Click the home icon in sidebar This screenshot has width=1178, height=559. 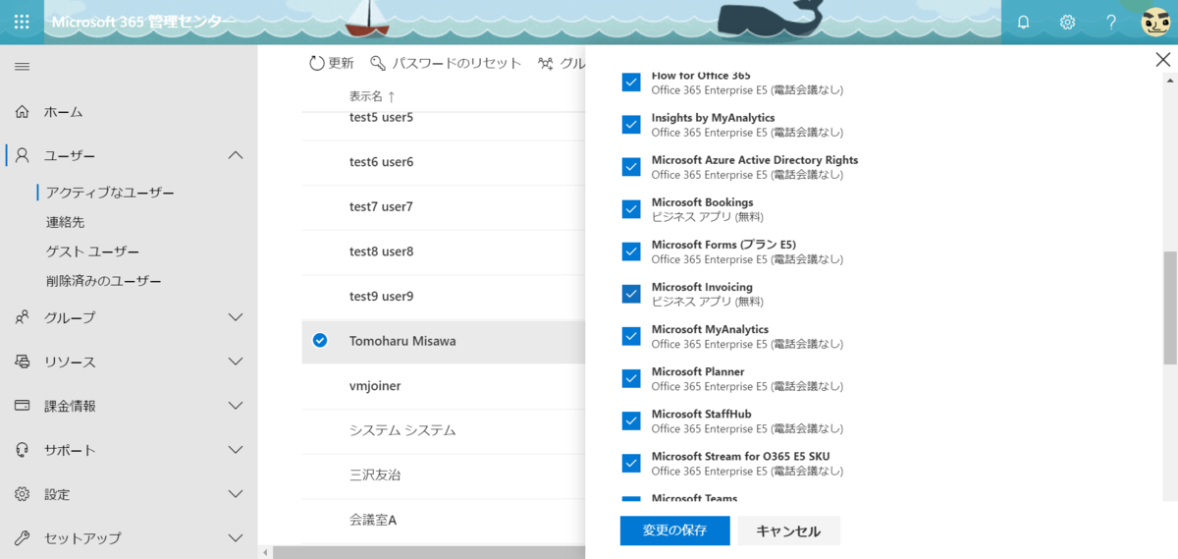click(23, 112)
